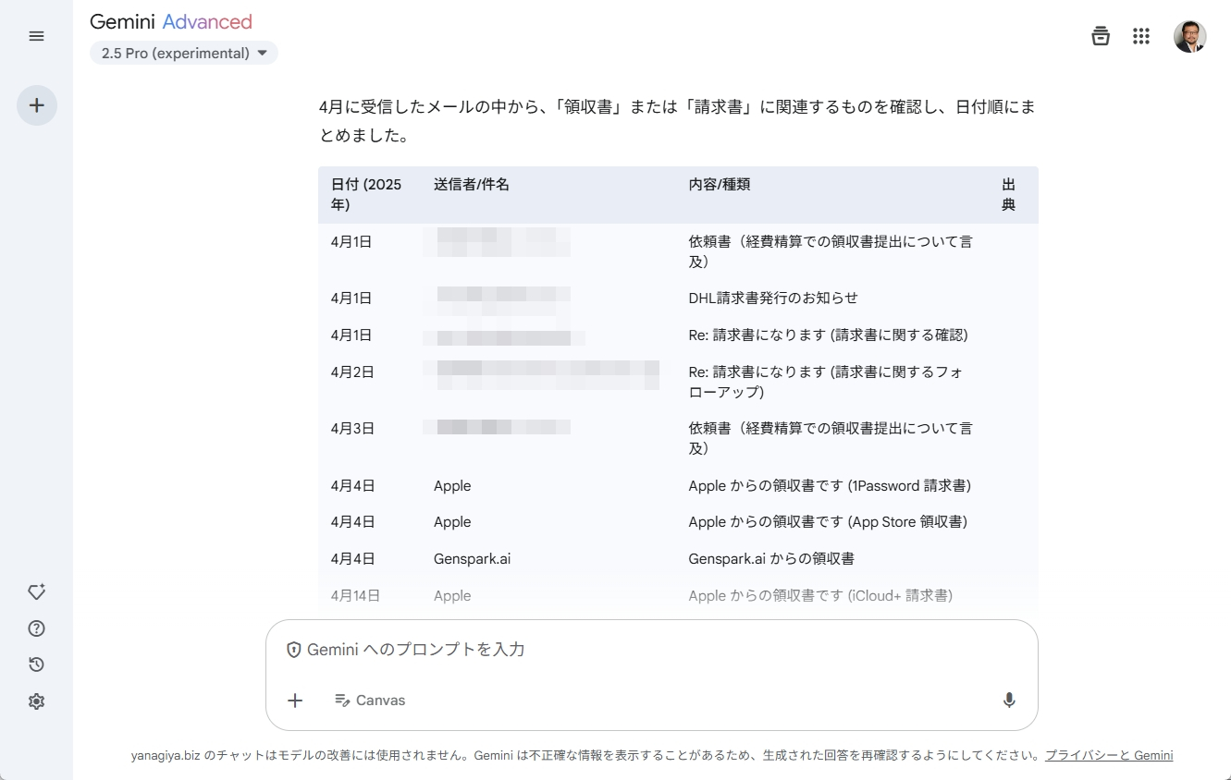1231x780 pixels.
Task: Open the 2.5 Pro (experimental) model dropdown
Action: point(184,54)
